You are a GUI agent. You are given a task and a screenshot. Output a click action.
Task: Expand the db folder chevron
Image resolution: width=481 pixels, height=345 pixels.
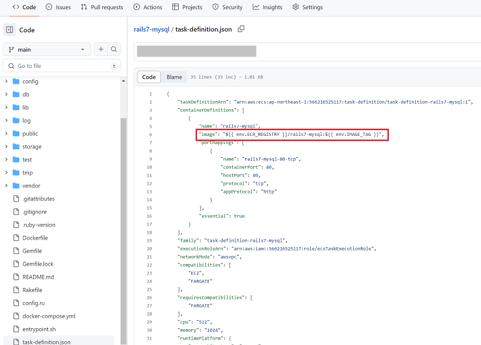tap(6, 95)
